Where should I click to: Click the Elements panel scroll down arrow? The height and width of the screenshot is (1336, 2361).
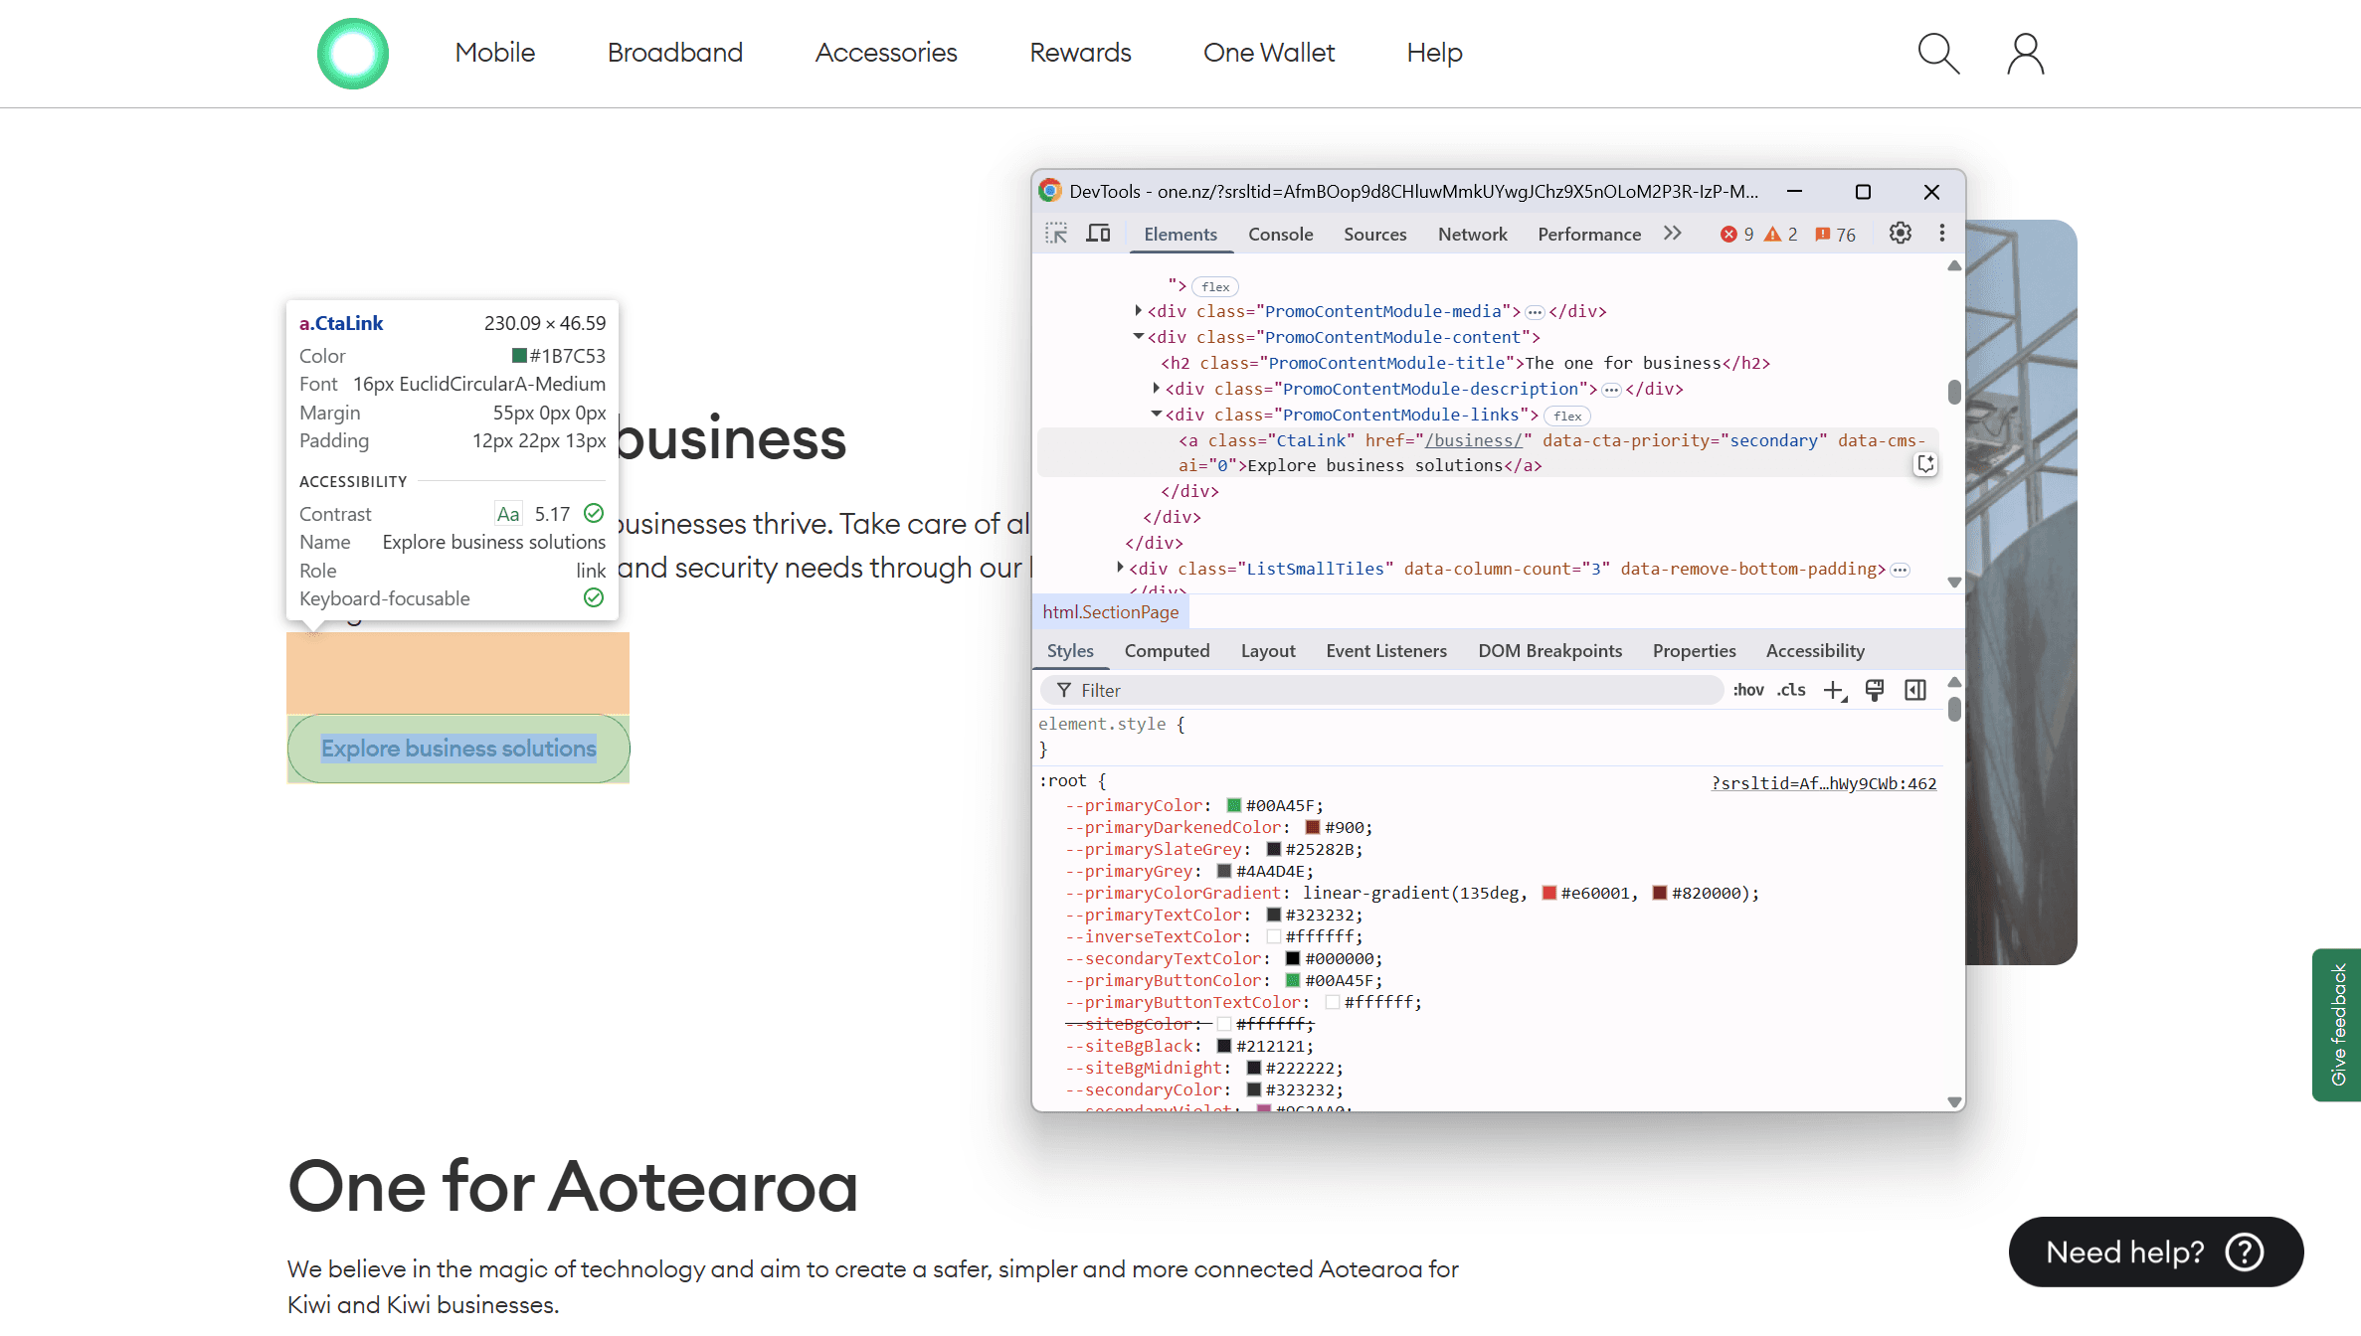coord(1954,583)
